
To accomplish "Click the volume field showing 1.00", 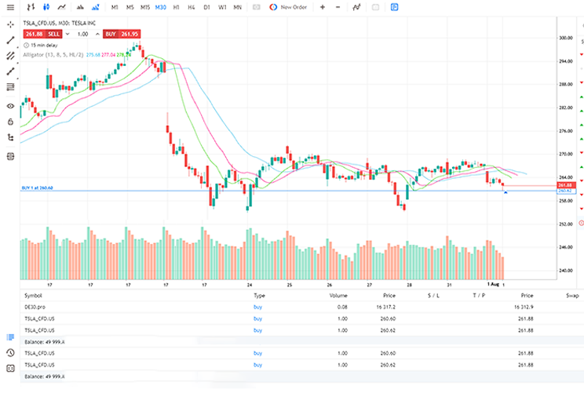I will 82,35.
